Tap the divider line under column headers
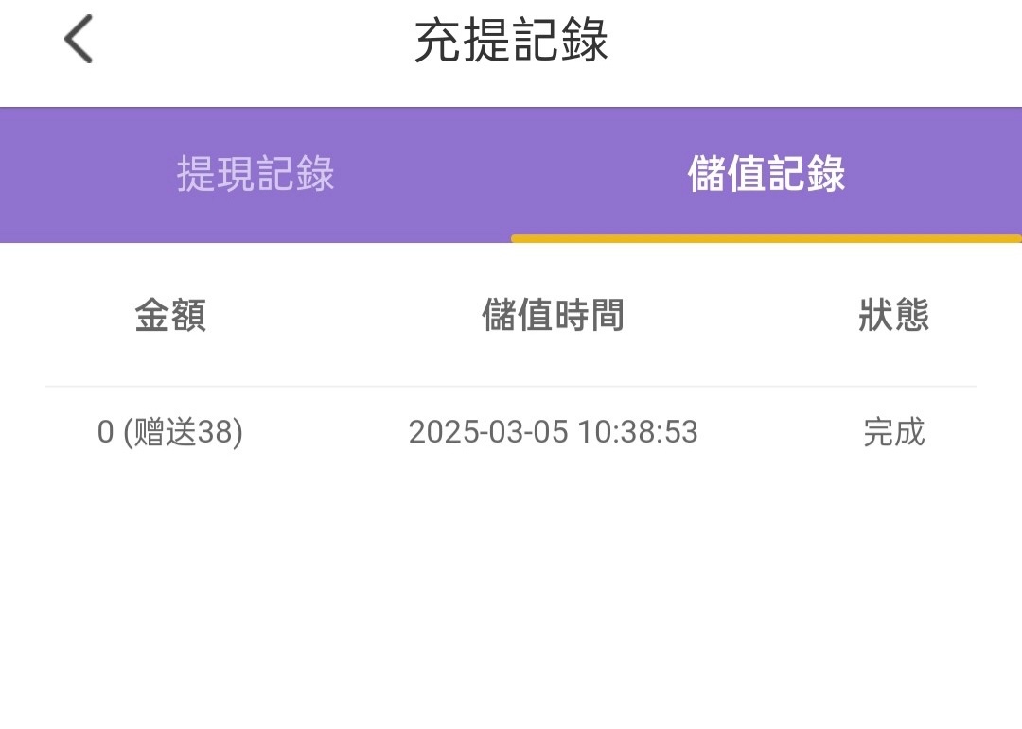This screenshot has width=1022, height=729. click(x=511, y=386)
